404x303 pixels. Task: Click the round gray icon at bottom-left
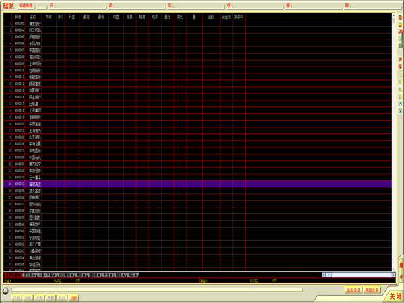click(x=5, y=292)
